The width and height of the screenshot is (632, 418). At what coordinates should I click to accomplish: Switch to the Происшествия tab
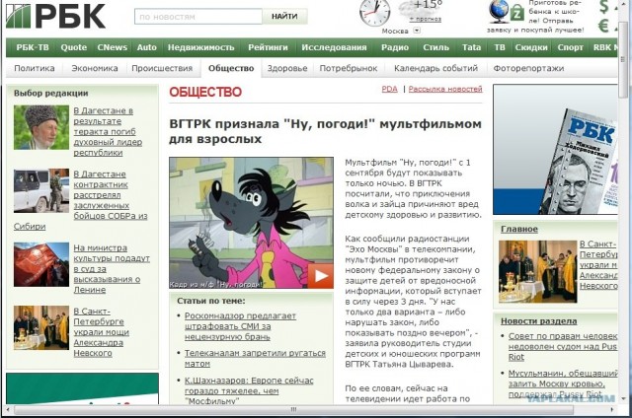[162, 68]
